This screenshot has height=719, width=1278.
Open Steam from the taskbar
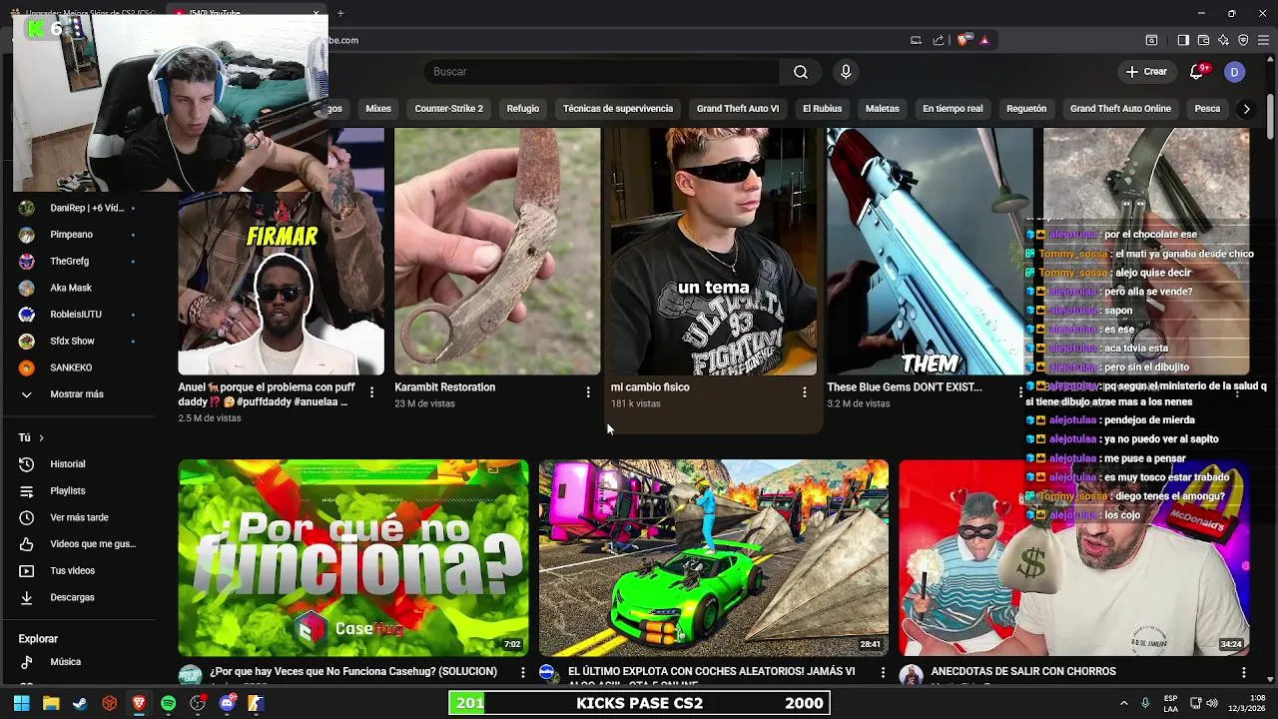80,703
